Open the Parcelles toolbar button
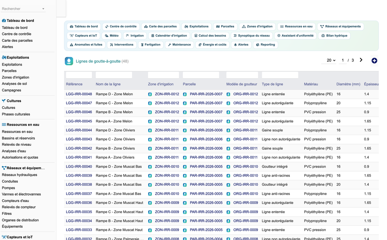 coord(225,26)
